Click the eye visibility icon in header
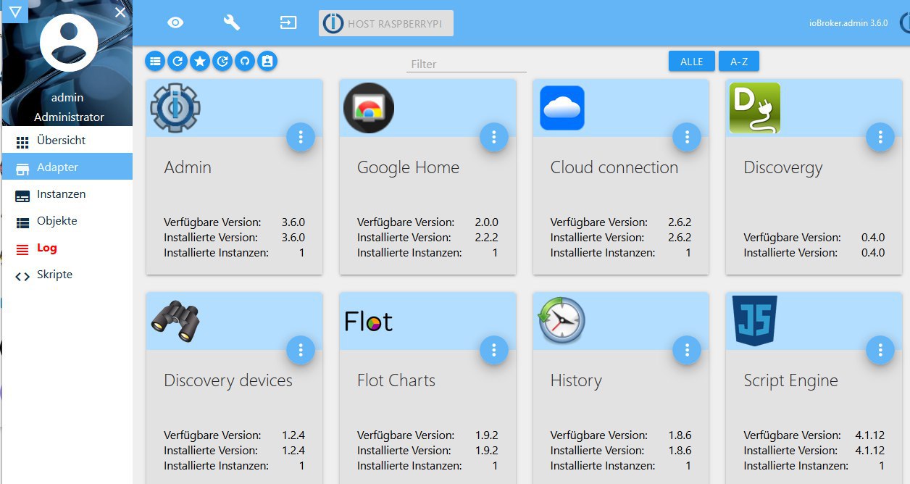Image resolution: width=910 pixels, height=484 pixels. [x=175, y=22]
